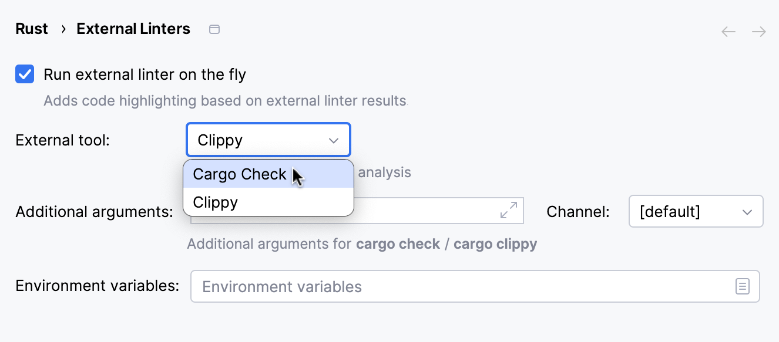779x342 pixels.
Task: Click the back navigation arrow
Action: pos(728,32)
